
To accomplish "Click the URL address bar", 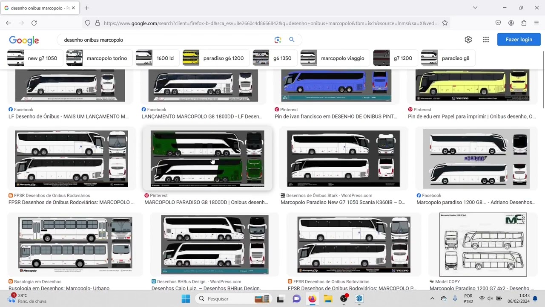I will tap(270, 23).
